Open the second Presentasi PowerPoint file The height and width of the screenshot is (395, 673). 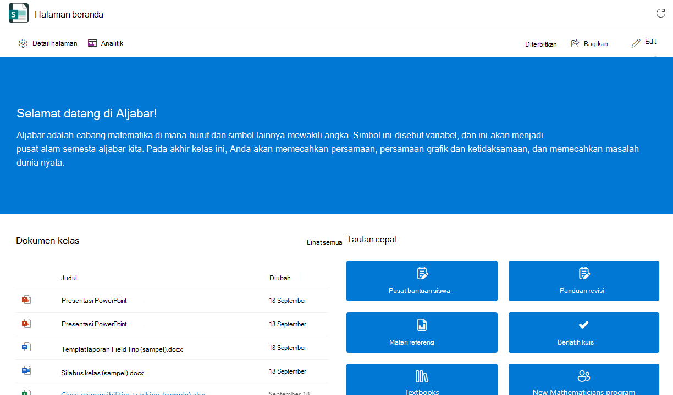click(94, 324)
